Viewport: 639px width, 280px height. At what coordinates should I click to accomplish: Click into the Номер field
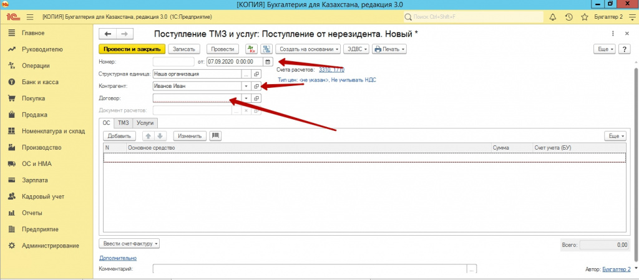tap(173, 62)
